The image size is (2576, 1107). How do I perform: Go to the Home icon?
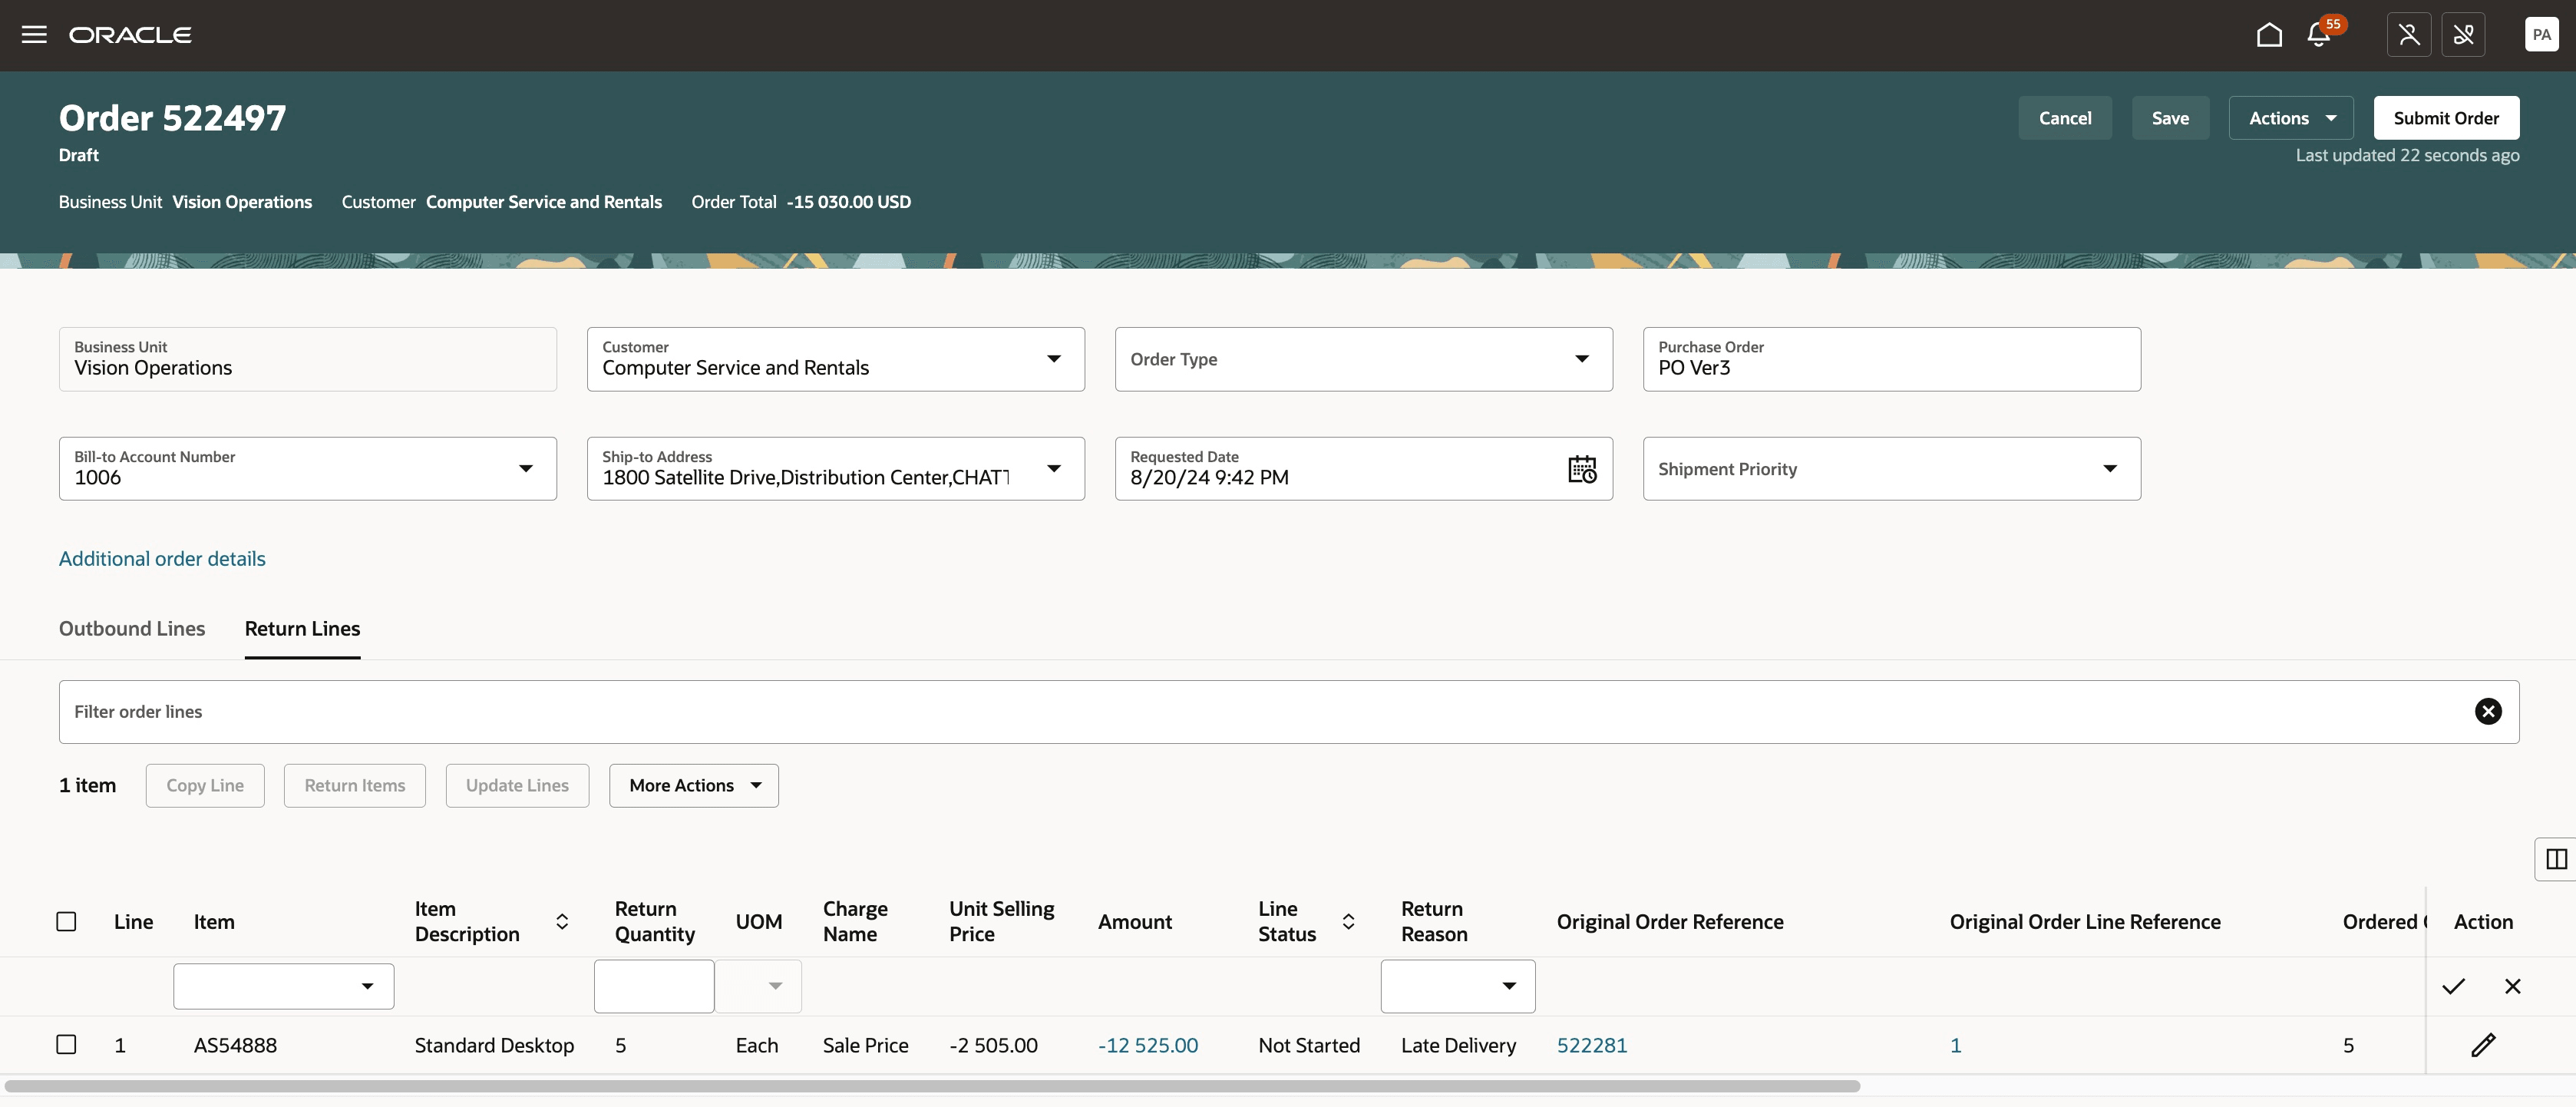pos(2269,35)
